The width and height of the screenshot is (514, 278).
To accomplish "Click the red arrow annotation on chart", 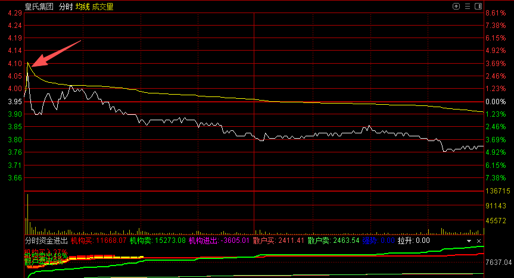I will (56, 53).
